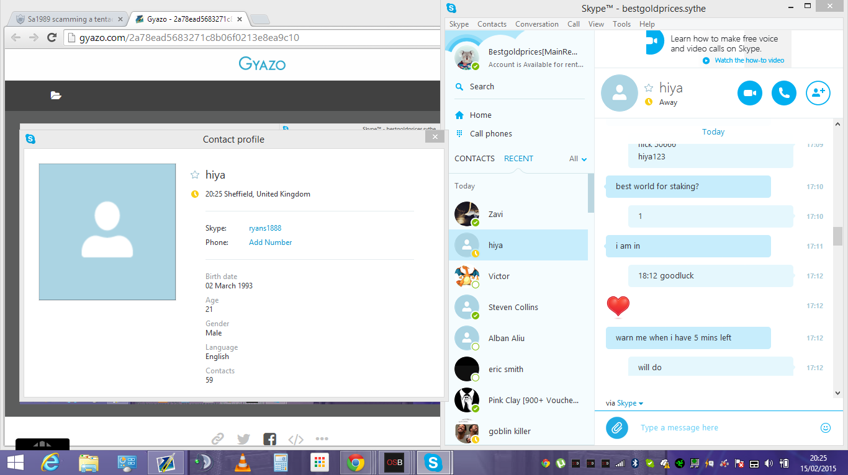Click the volume speaker tray icon

[769, 463]
